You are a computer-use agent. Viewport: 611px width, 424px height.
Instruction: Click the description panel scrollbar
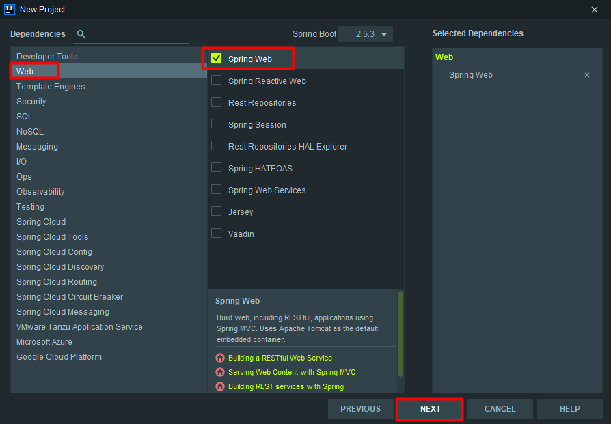pyautogui.click(x=400, y=334)
